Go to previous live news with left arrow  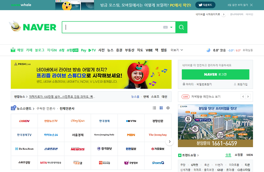click(x=243, y=97)
